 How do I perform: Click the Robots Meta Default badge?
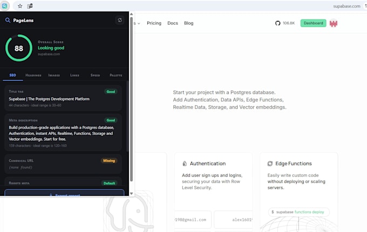pos(110,183)
